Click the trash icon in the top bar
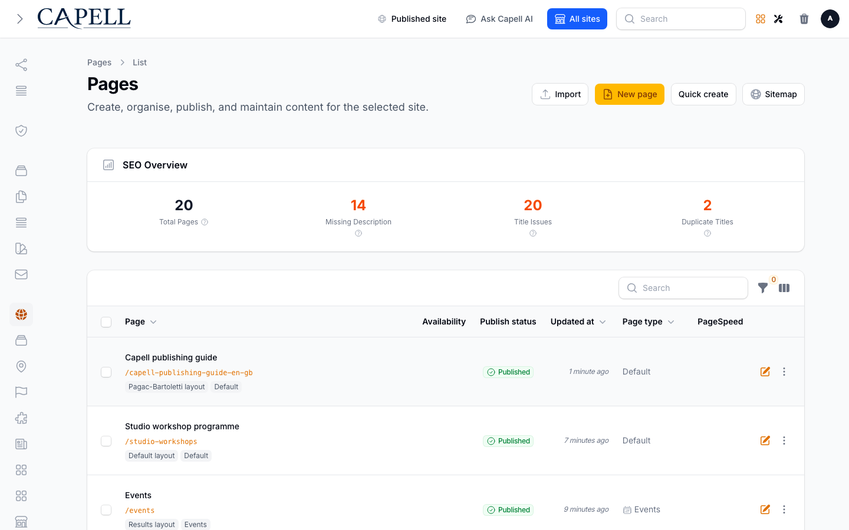This screenshot has width=849, height=530. tap(804, 19)
